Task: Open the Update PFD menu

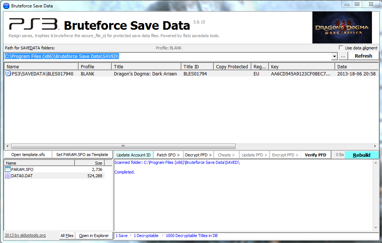Action: point(254,155)
